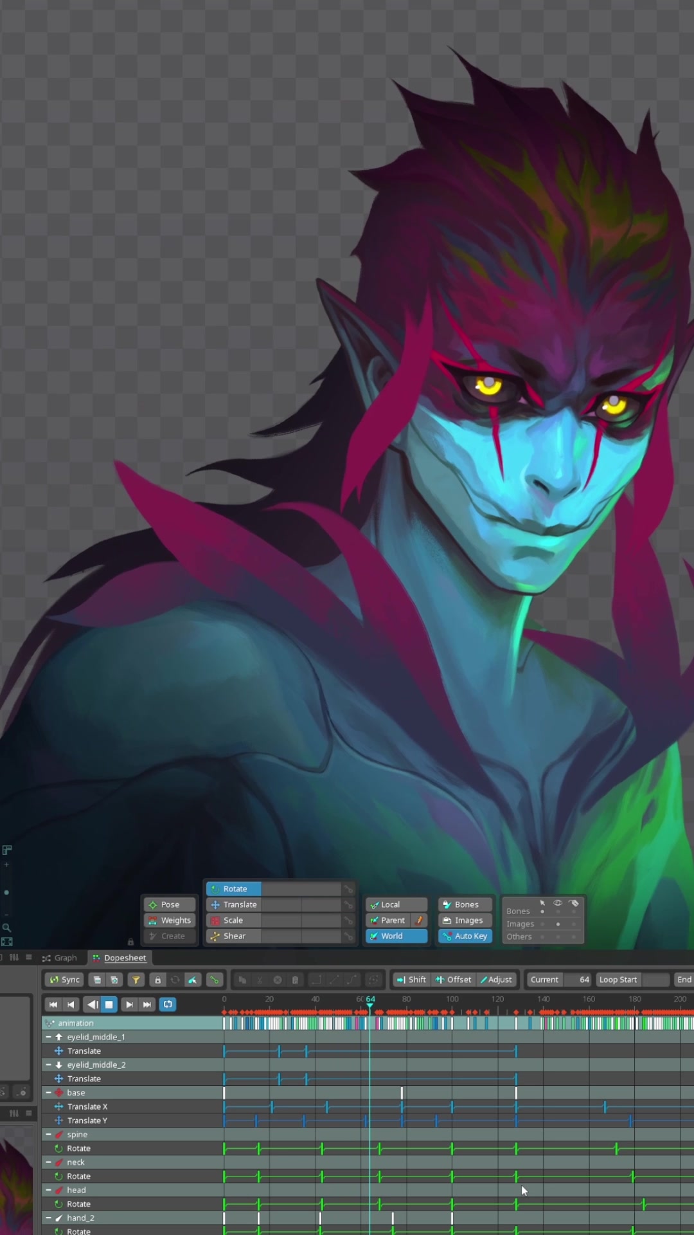Play animation backward button
Screen dimensions: 694x1235
pyautogui.click(x=92, y=1004)
